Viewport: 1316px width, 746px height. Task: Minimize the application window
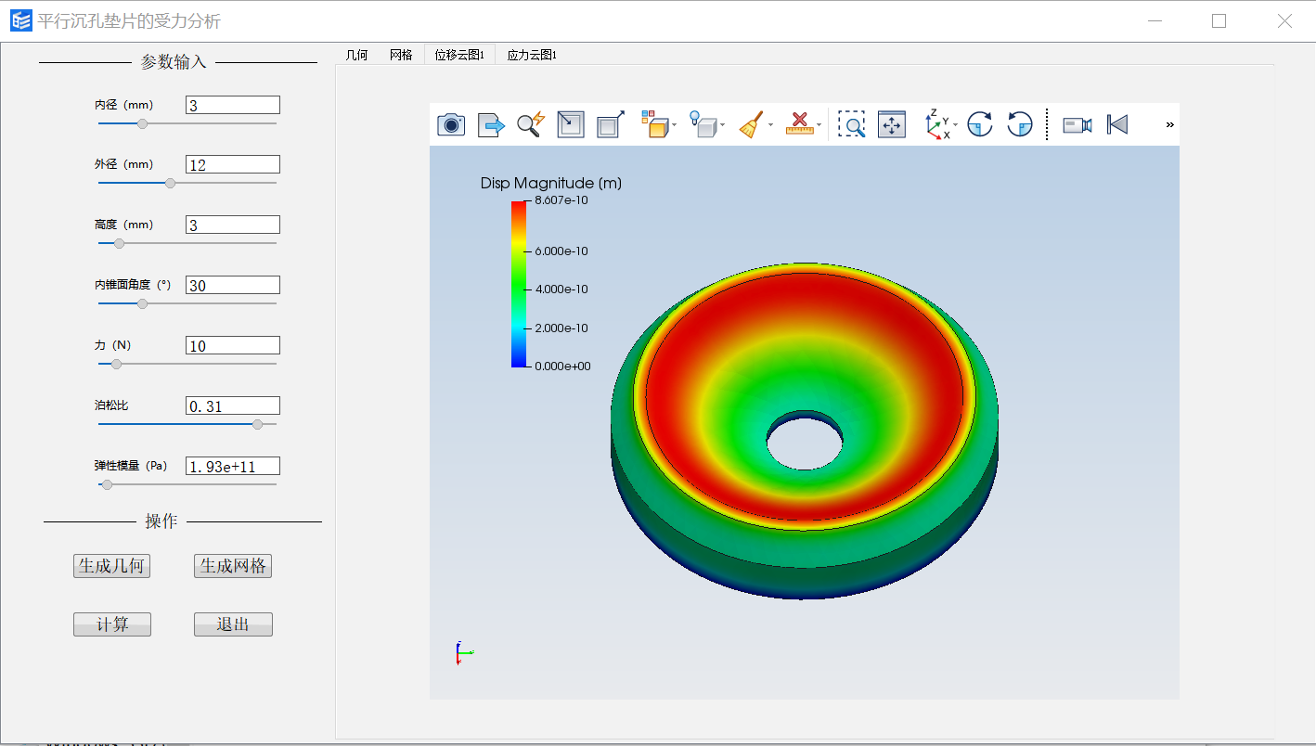tap(1155, 20)
